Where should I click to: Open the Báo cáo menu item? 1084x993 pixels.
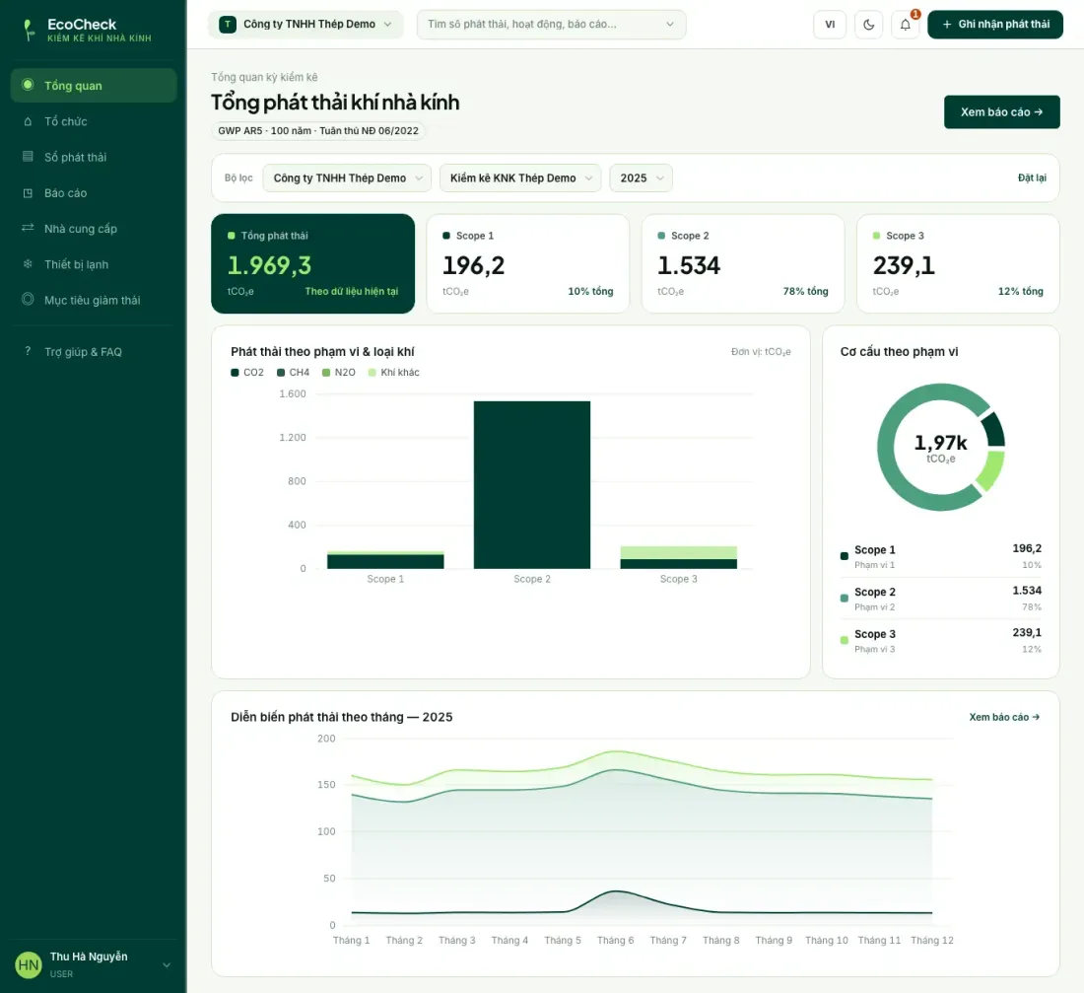94,193
